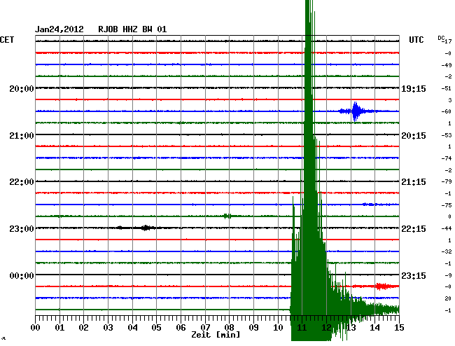Select minute tick label 06
Image resolution: width=455 pixels, height=346 pixels.
tap(181, 328)
